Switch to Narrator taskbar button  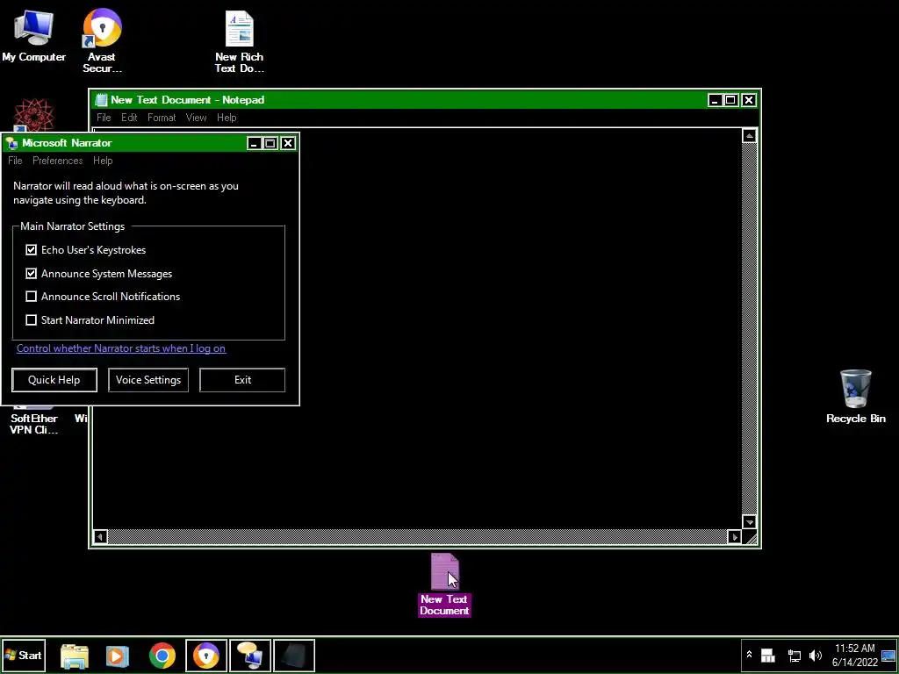coord(250,656)
